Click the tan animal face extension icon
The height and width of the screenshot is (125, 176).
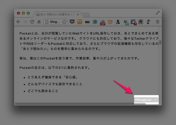(x=110, y=22)
